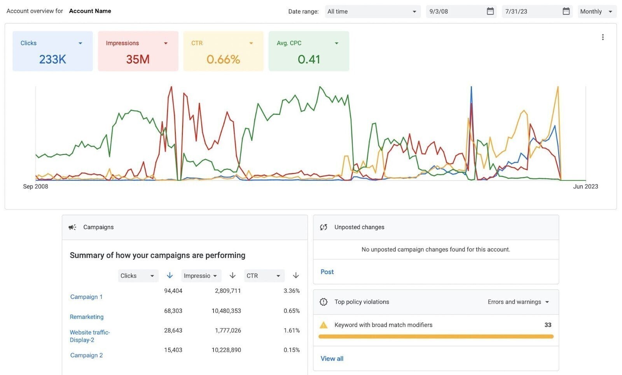Open the All time date range dropdown
The height and width of the screenshot is (375, 622).
click(x=372, y=11)
